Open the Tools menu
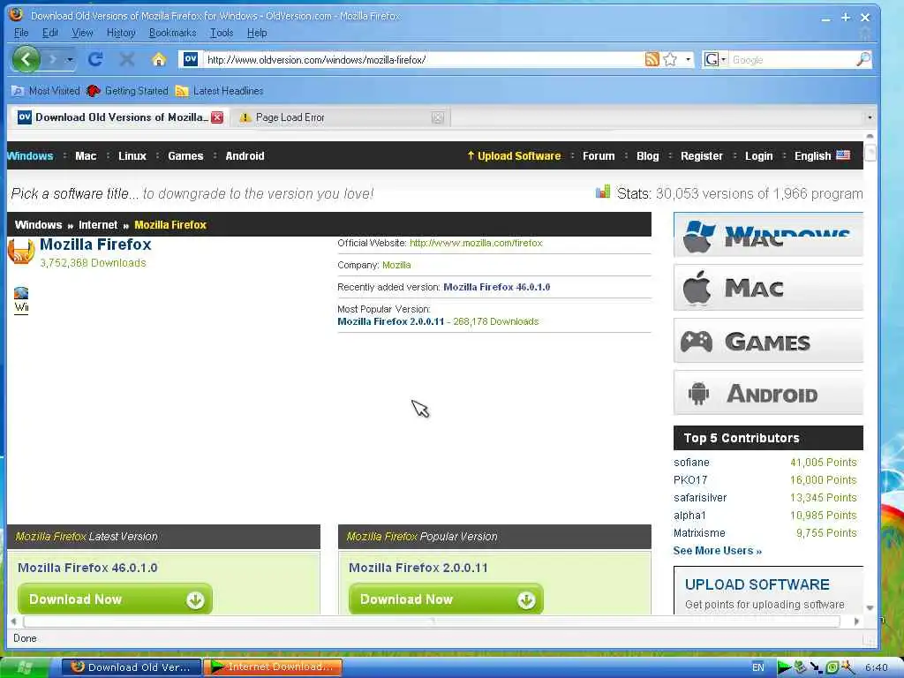 point(222,33)
